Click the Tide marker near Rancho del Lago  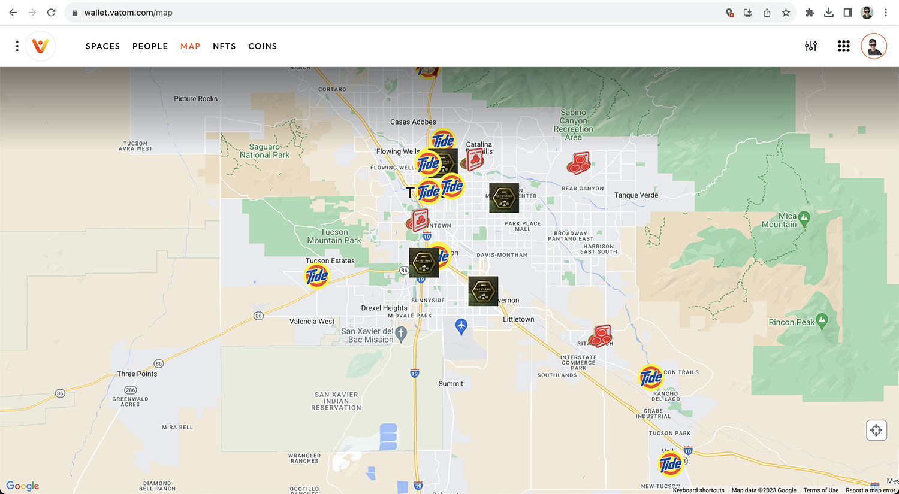point(651,378)
